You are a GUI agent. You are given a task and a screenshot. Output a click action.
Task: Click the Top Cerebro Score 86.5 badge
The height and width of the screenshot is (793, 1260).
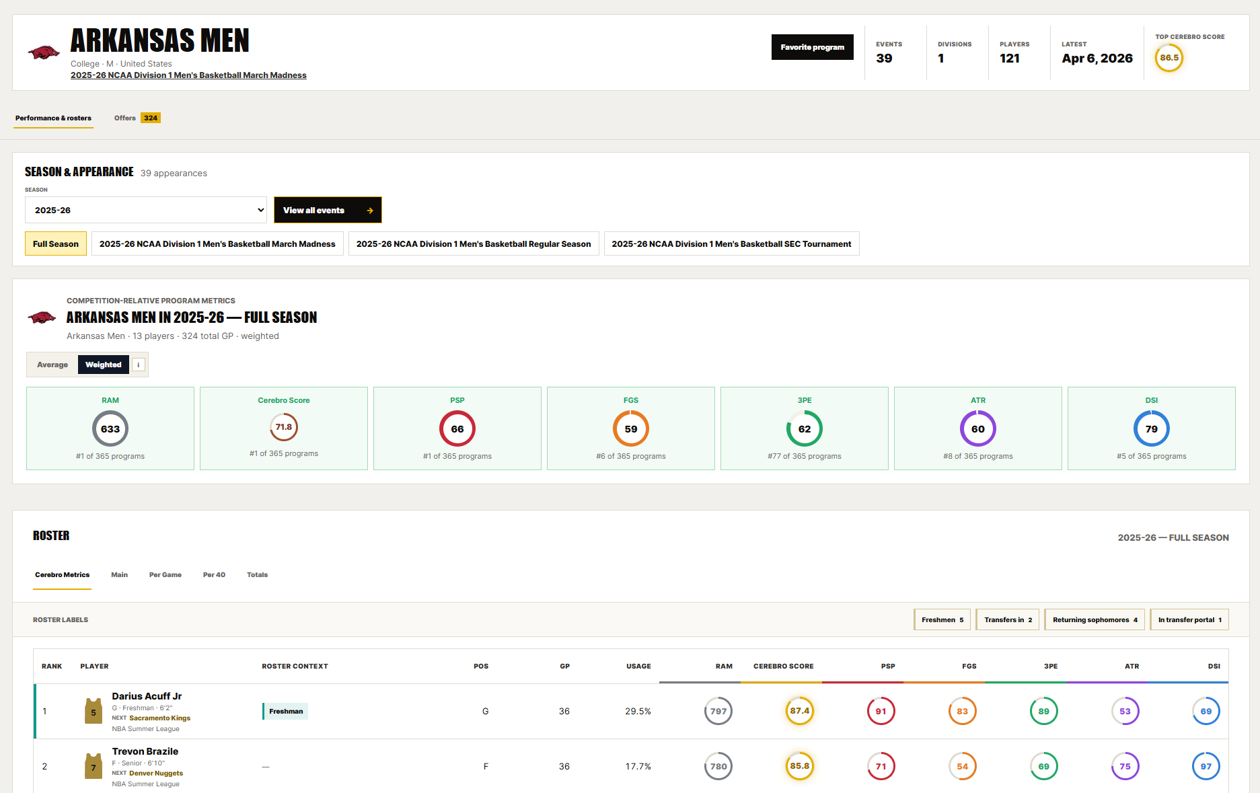1169,58
